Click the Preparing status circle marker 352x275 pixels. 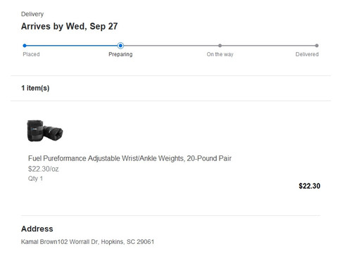(x=120, y=46)
